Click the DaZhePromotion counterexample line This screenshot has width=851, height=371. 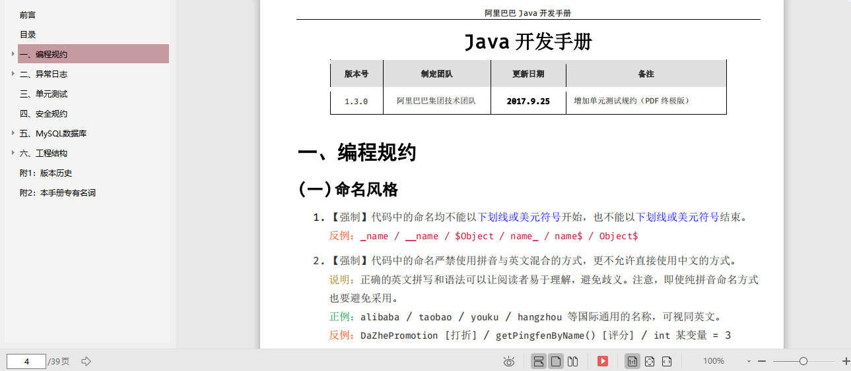[x=529, y=335]
